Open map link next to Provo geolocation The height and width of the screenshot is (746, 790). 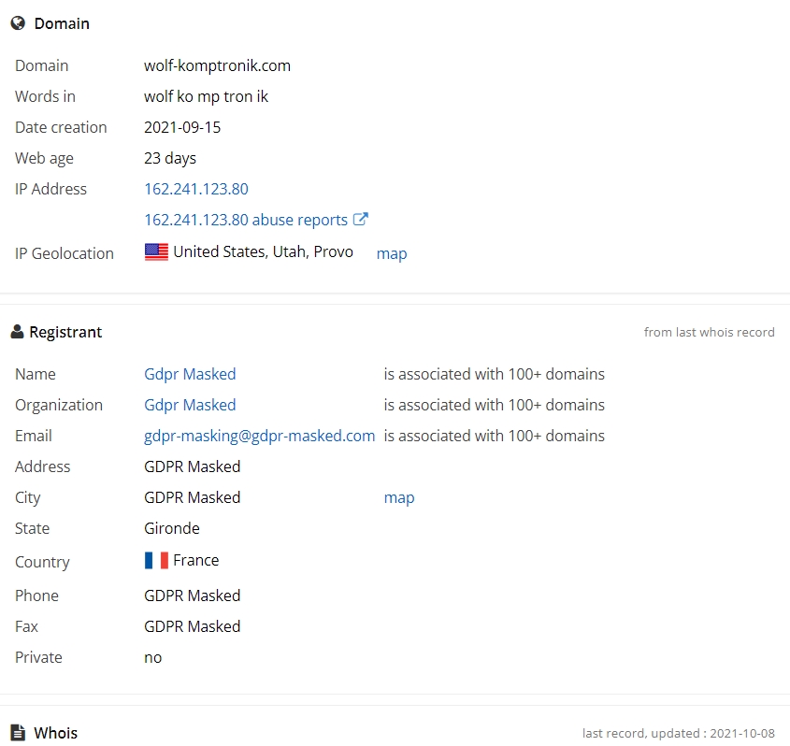click(392, 253)
